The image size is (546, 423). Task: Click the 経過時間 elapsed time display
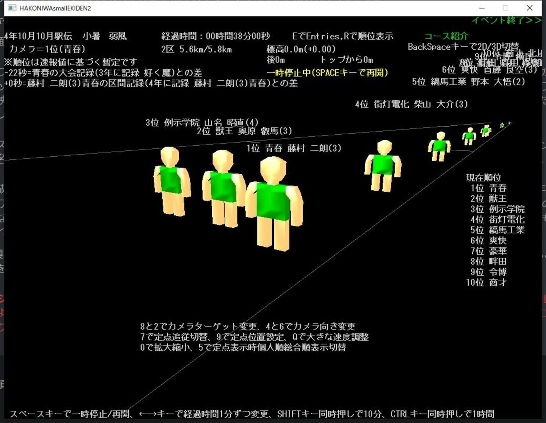coord(215,36)
